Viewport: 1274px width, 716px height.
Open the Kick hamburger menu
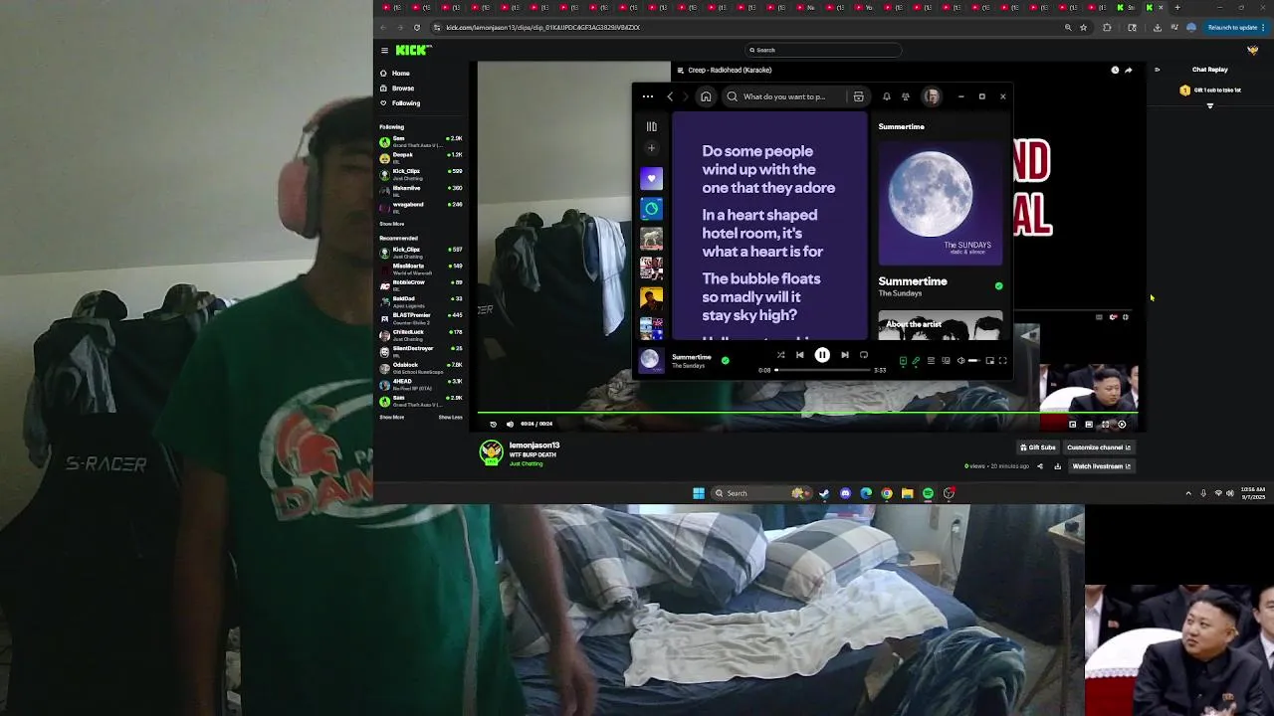[x=384, y=50]
